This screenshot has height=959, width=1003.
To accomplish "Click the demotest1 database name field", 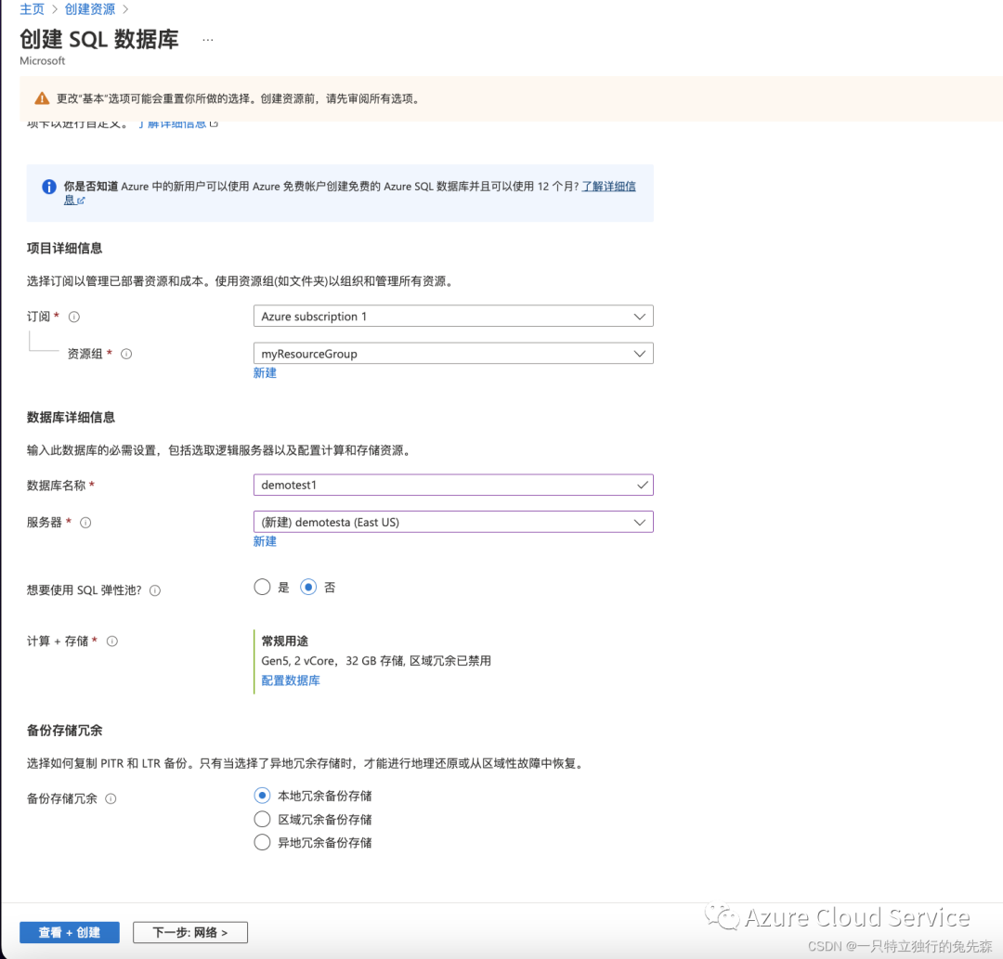I will (453, 486).
